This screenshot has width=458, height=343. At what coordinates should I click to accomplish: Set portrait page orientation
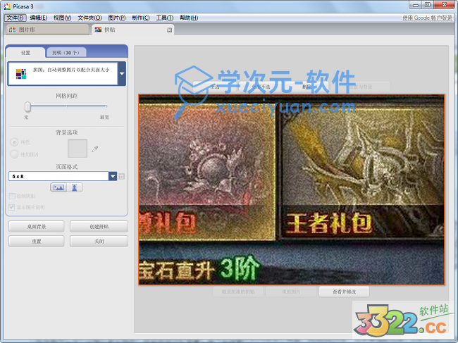(75, 187)
